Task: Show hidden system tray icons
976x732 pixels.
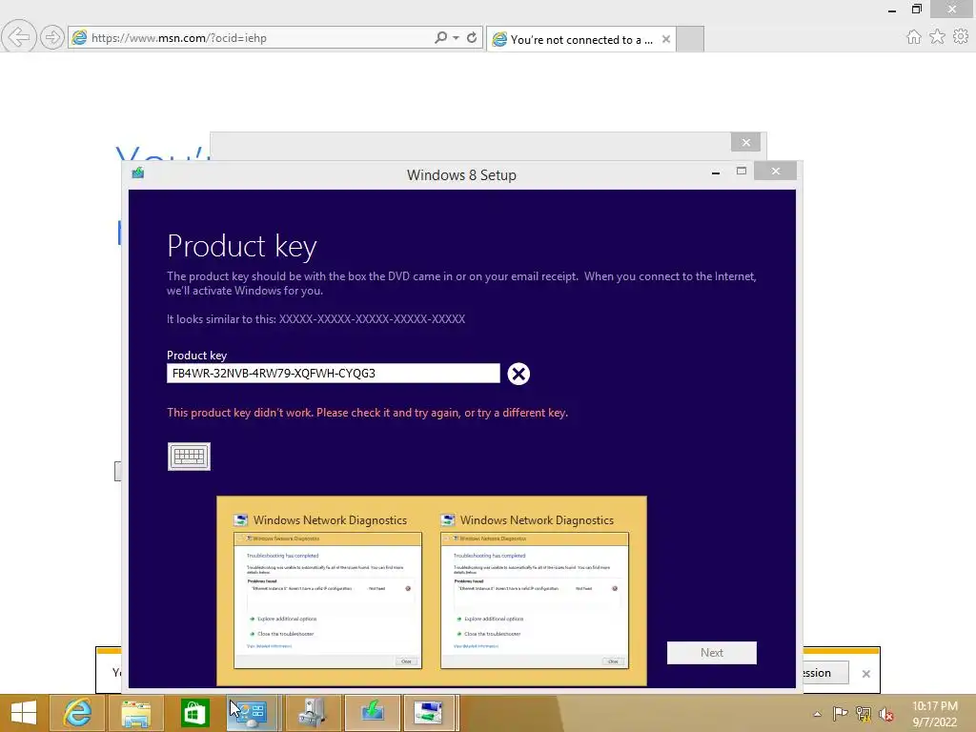Action: click(817, 714)
